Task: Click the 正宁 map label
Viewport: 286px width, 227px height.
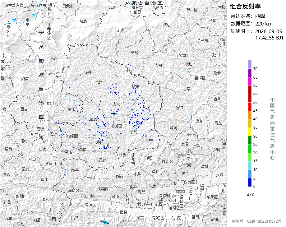Action: (x=149, y=141)
